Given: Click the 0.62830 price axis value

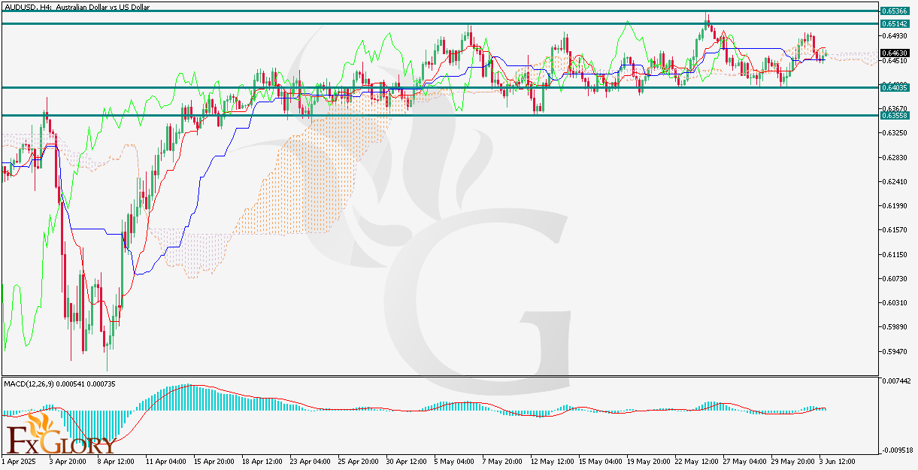Looking at the screenshot, I should click(895, 157).
